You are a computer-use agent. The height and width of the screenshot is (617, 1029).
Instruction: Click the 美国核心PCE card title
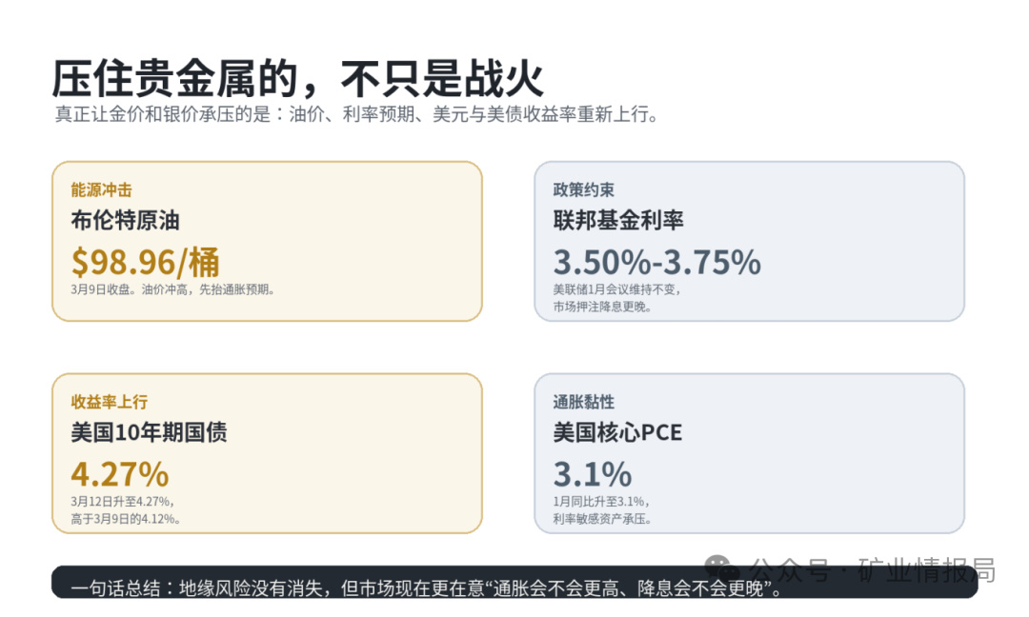tap(617, 432)
